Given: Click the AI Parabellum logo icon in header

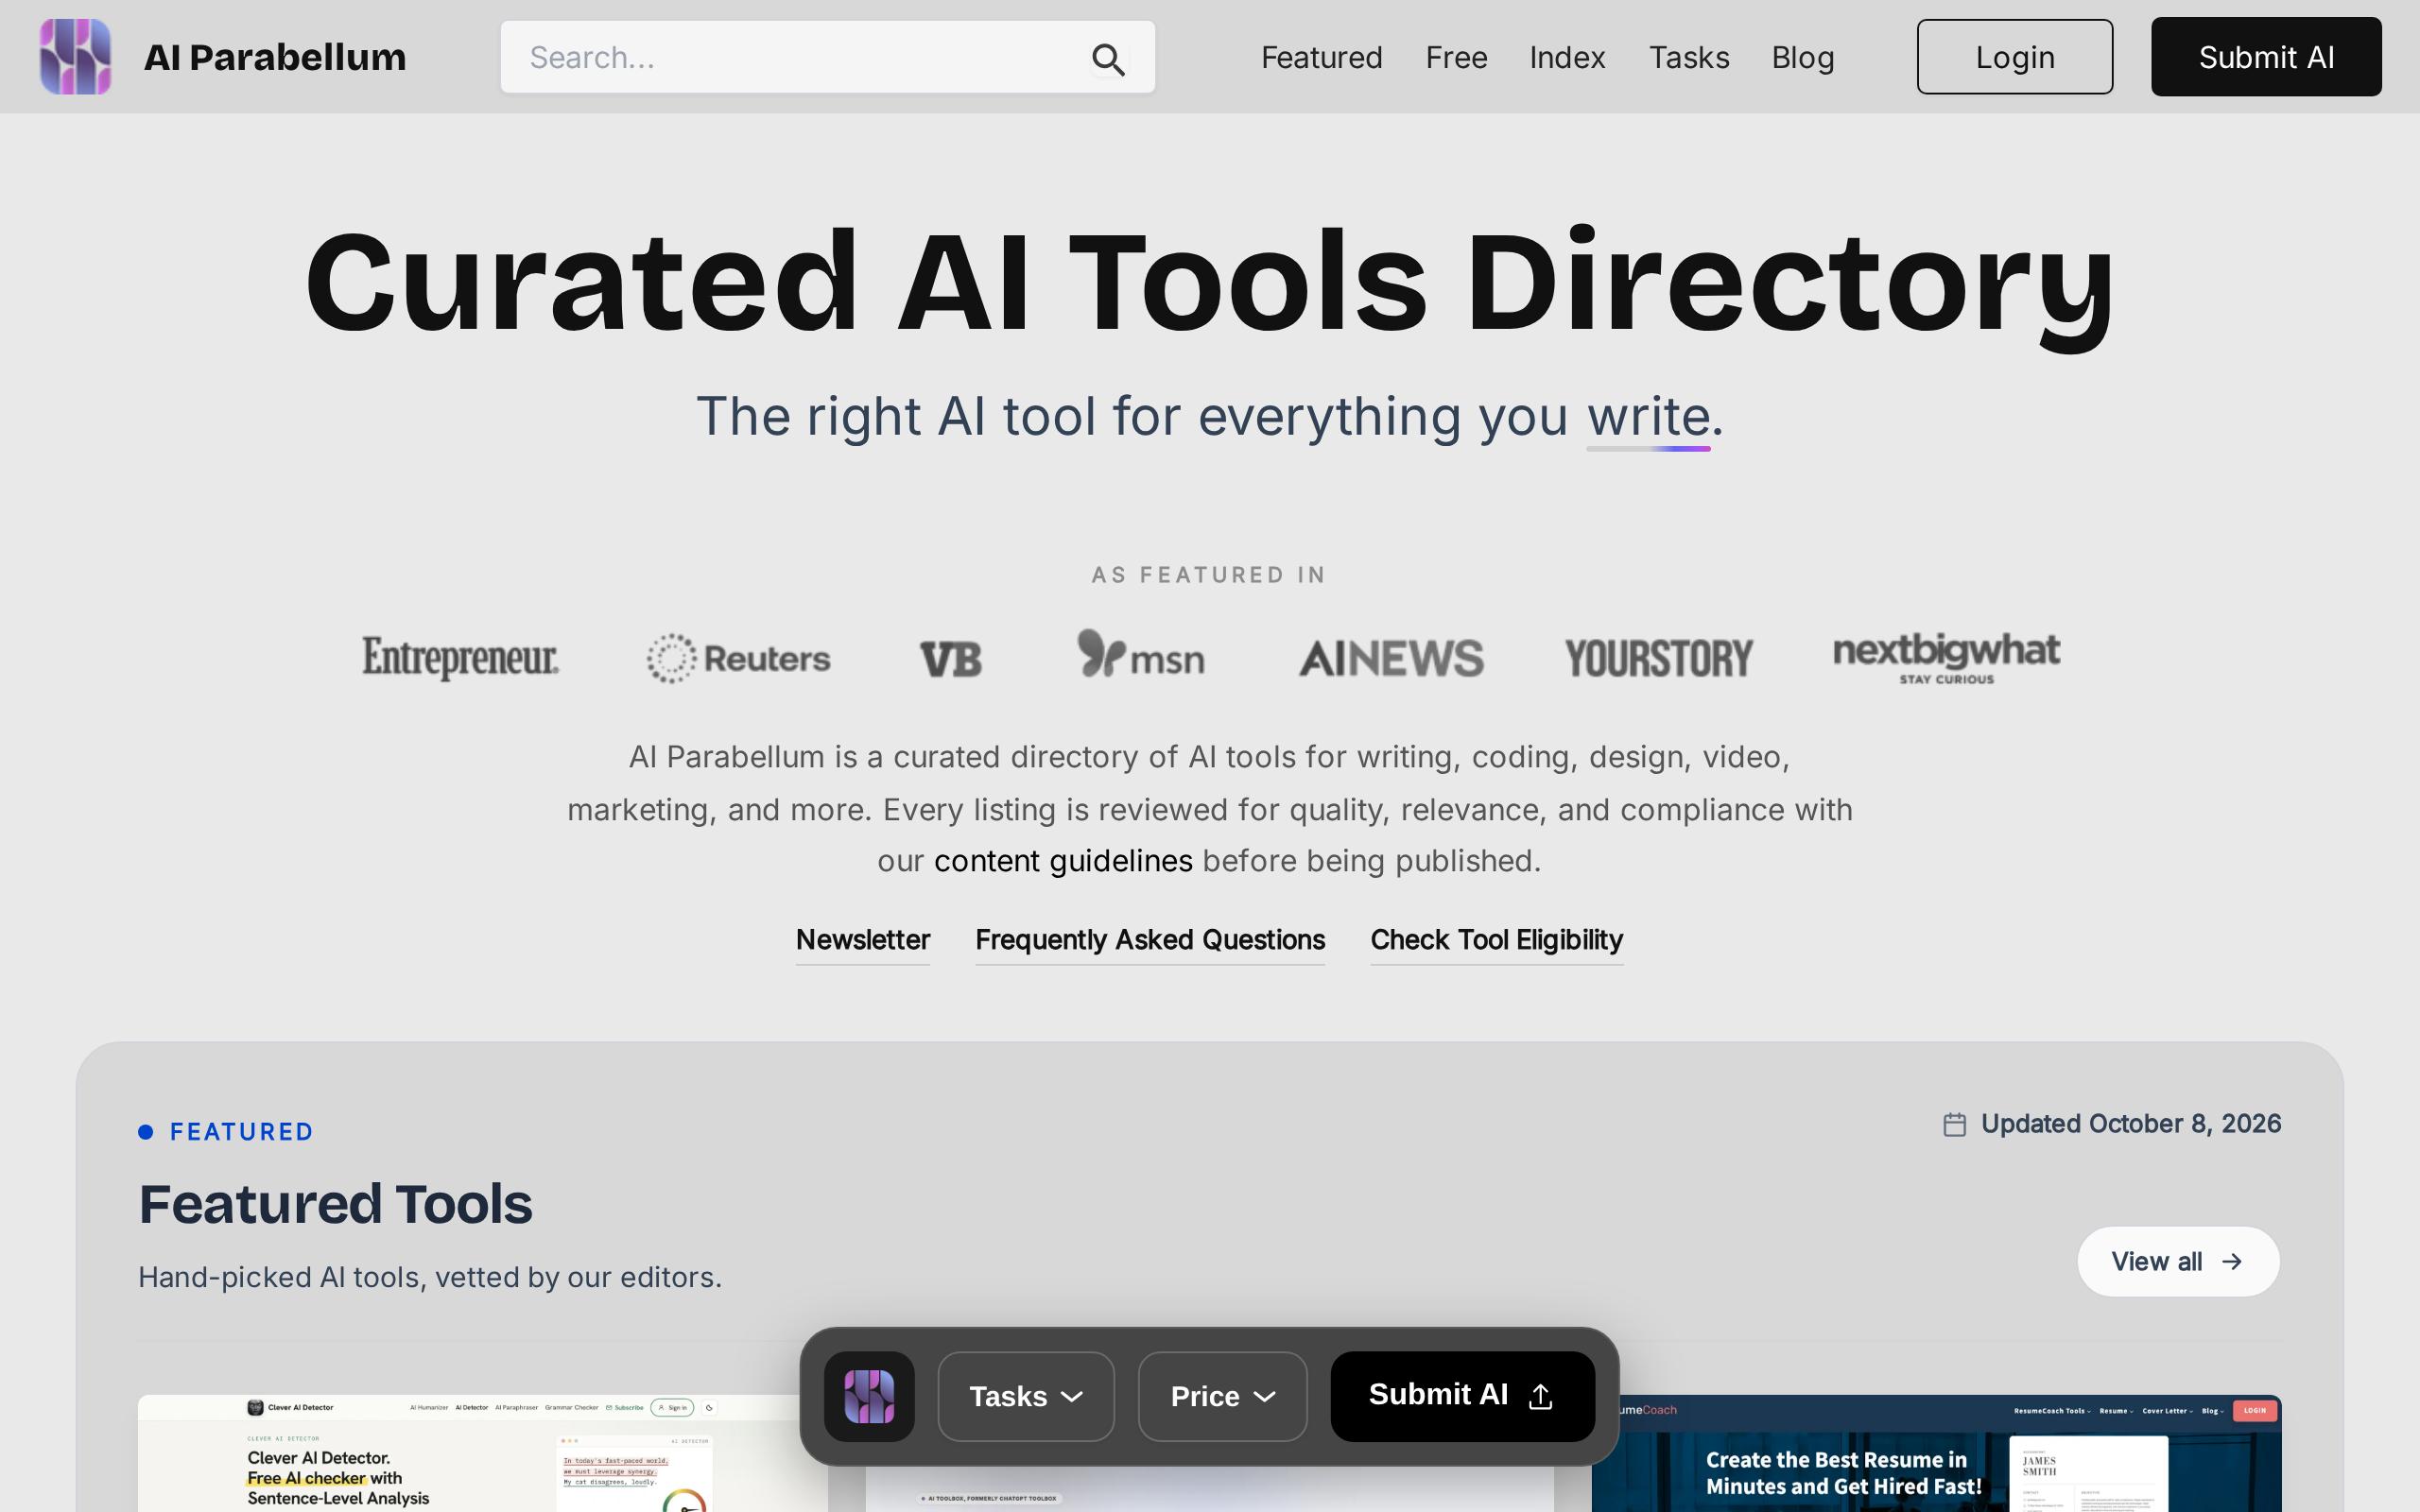Looking at the screenshot, I should click(x=75, y=57).
